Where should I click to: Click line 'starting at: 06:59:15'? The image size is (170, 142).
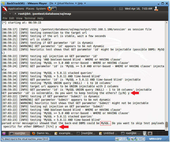[21, 23]
